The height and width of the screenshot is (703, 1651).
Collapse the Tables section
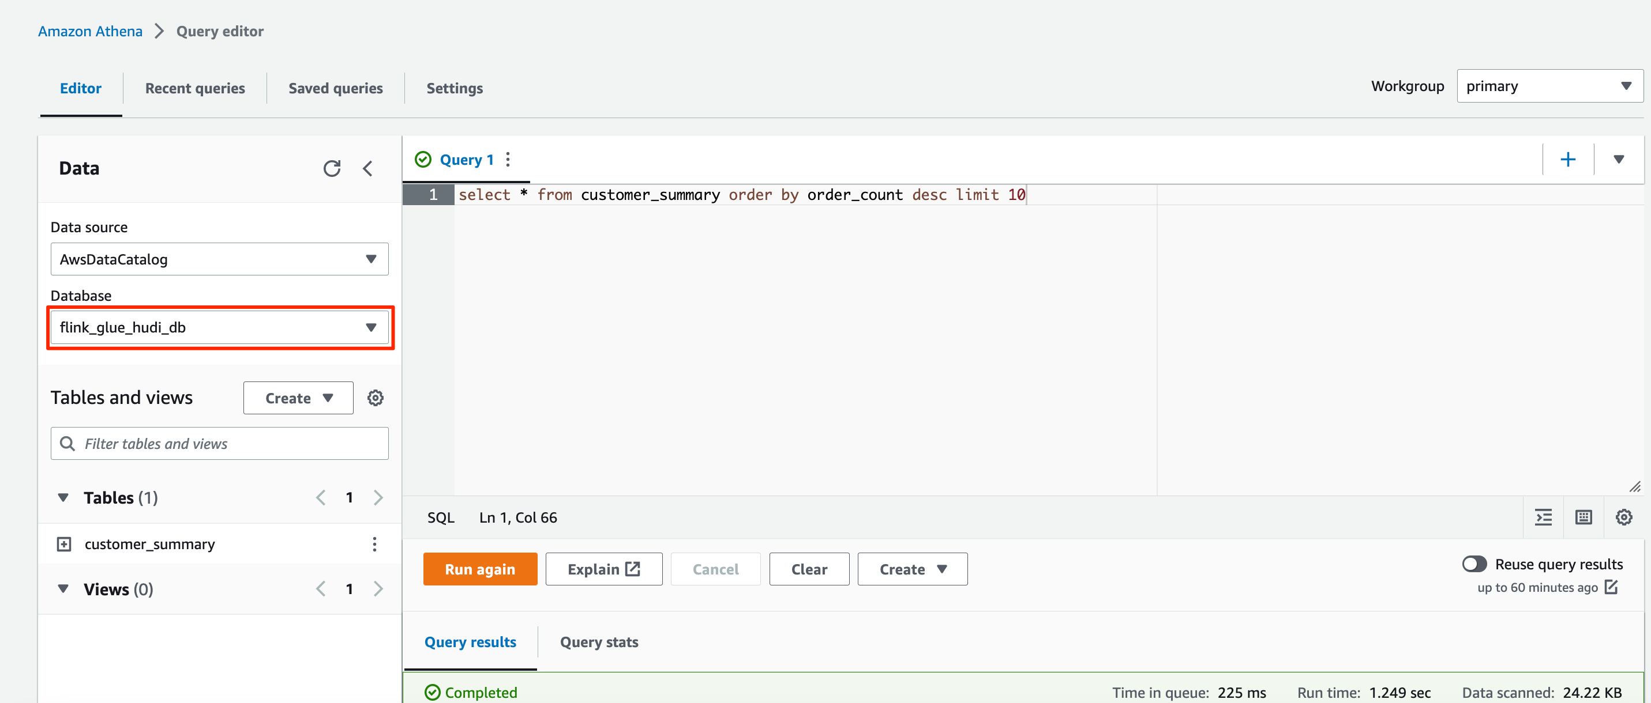point(63,497)
